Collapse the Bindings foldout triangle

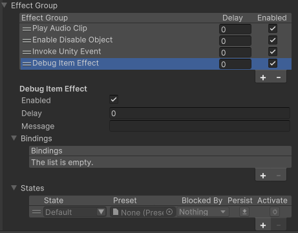(x=14, y=138)
